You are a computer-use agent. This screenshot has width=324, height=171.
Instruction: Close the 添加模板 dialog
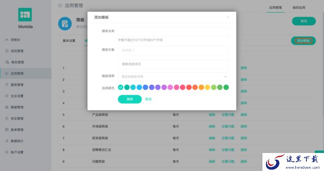228,17
